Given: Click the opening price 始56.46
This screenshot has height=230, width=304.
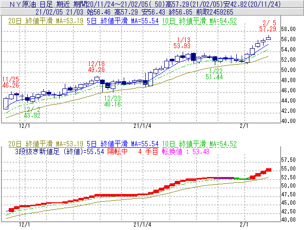Looking at the screenshot, I should tap(99, 12).
